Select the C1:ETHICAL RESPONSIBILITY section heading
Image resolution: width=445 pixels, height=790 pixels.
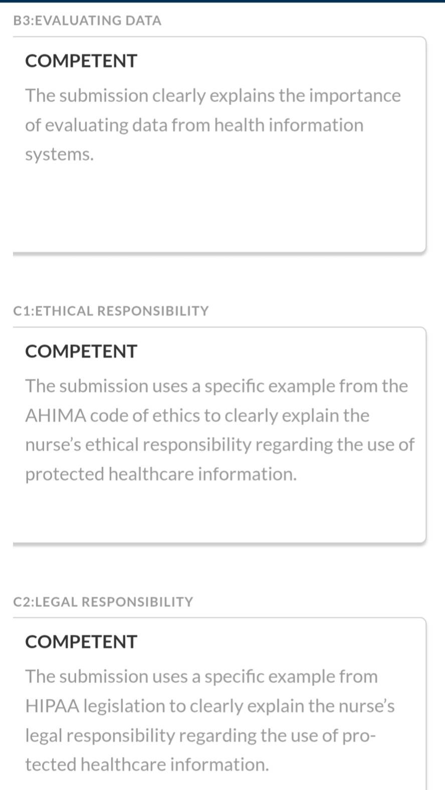point(111,311)
